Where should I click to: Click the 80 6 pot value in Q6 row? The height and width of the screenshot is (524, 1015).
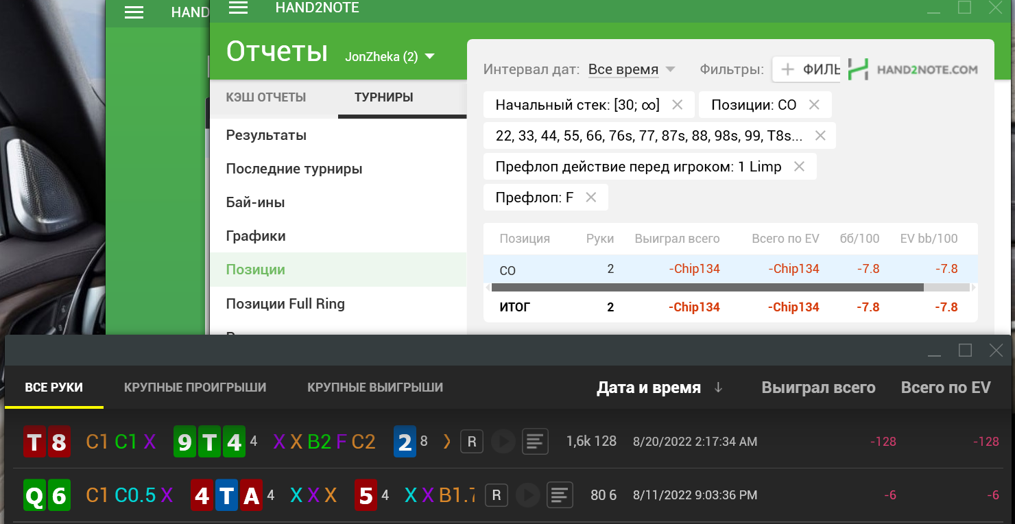click(x=604, y=495)
